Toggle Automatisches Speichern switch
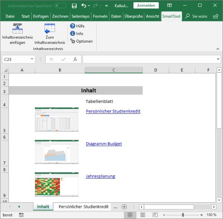Screen dimensions: 223x219 click(x=61, y=6)
